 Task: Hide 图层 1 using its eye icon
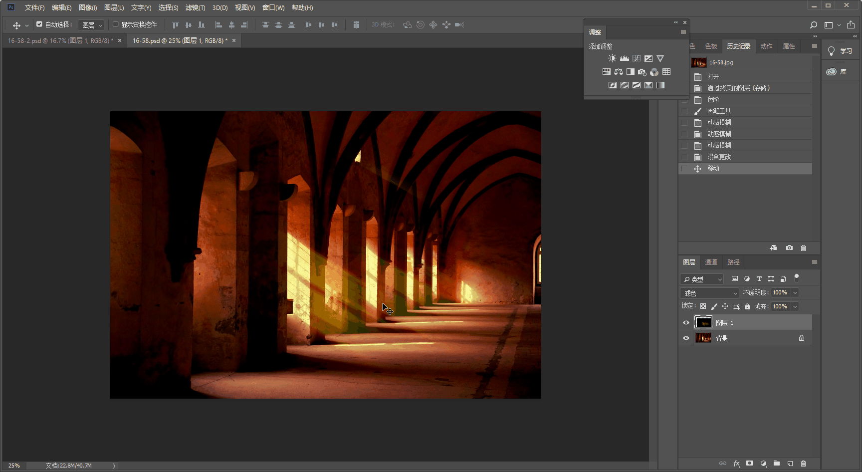[x=686, y=323]
